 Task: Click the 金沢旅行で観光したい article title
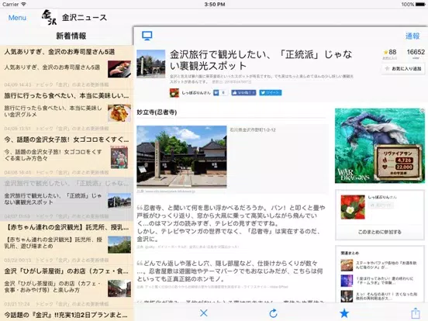[x=261, y=60]
